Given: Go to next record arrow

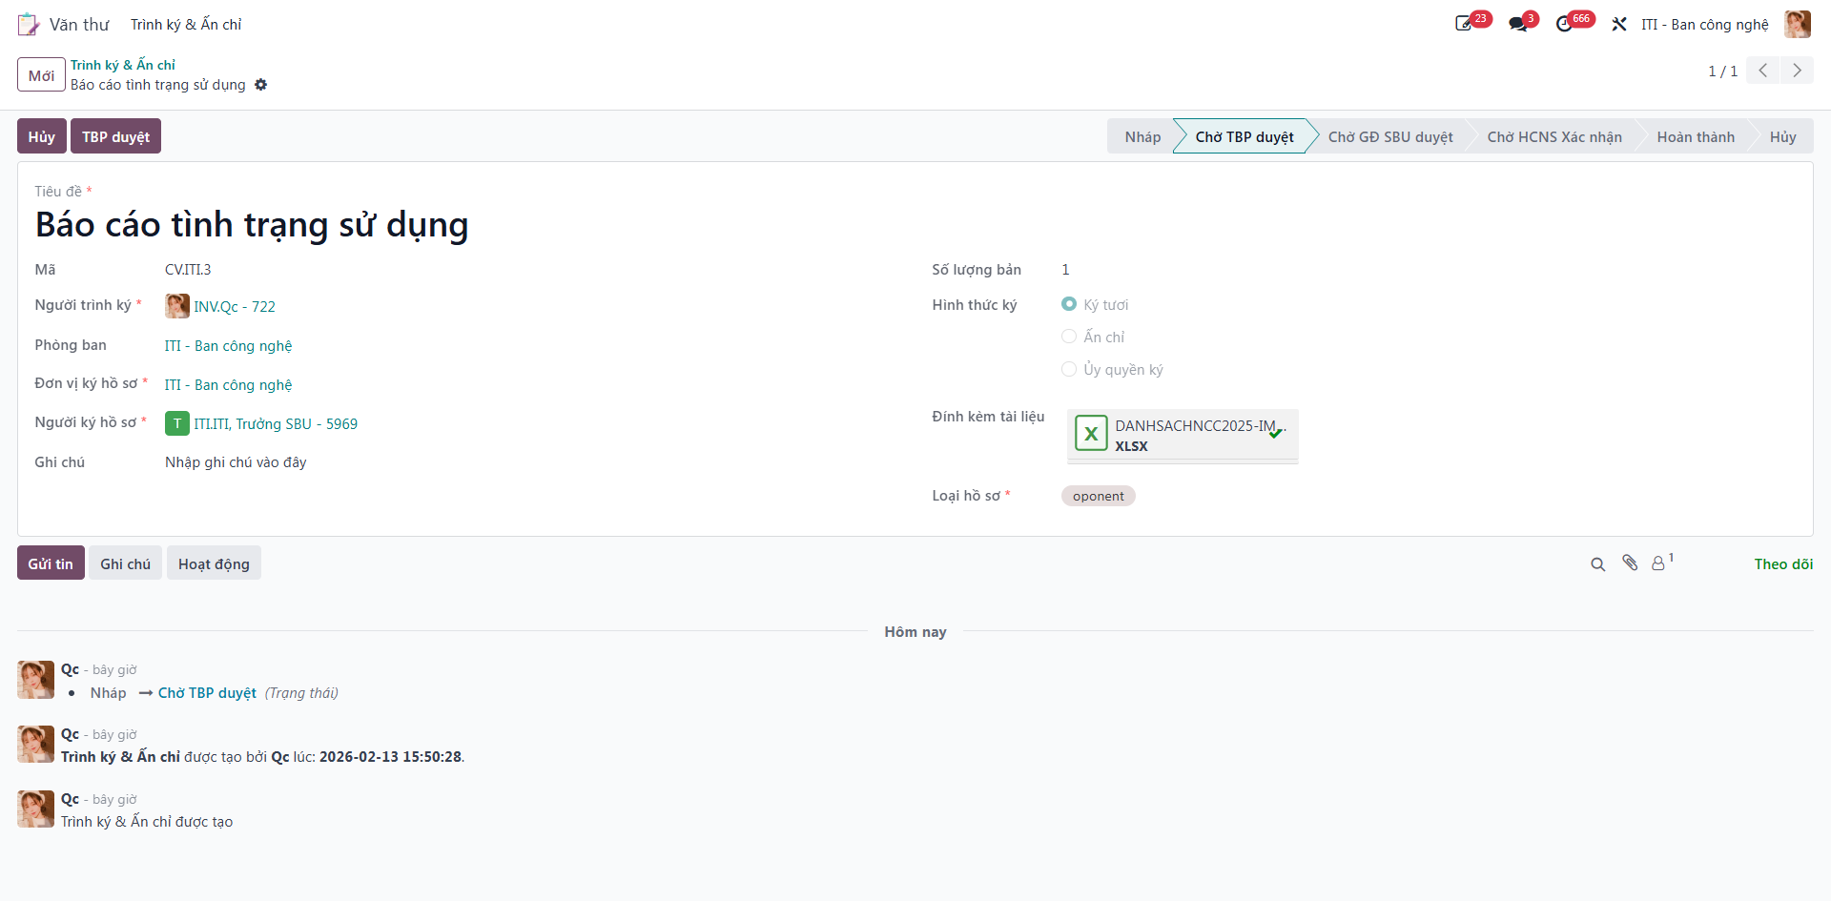Looking at the screenshot, I should (x=1797, y=71).
